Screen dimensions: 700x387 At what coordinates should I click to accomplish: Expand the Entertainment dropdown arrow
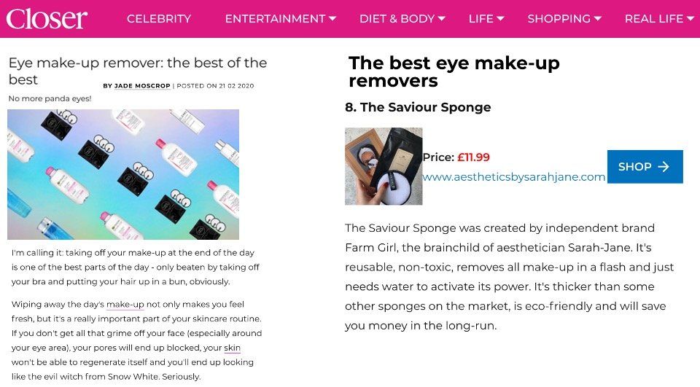tap(332, 19)
